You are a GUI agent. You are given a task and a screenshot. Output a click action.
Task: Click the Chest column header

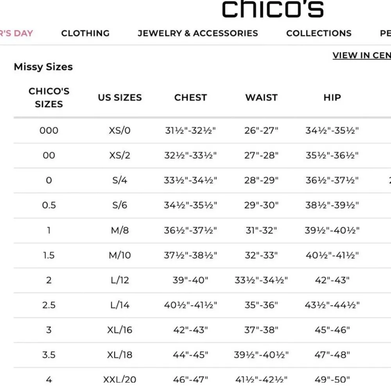click(x=190, y=97)
